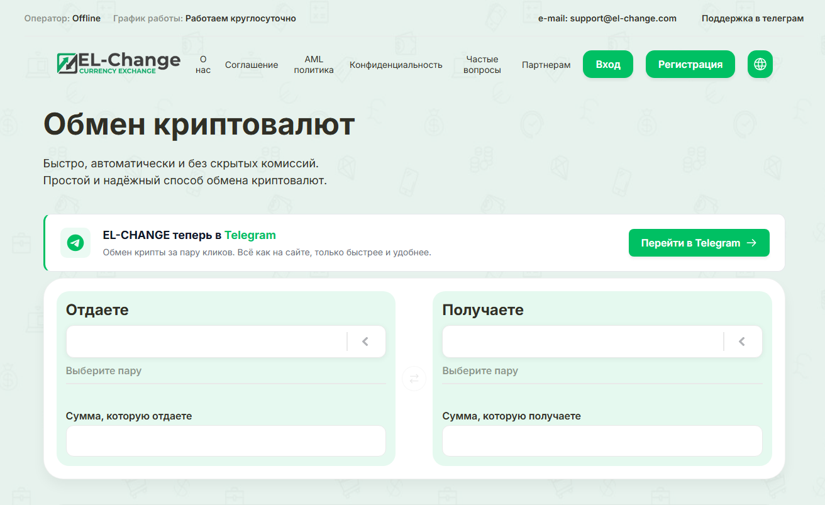Open Поддержка в телеграм link
The width and height of the screenshot is (825, 505).
(752, 18)
